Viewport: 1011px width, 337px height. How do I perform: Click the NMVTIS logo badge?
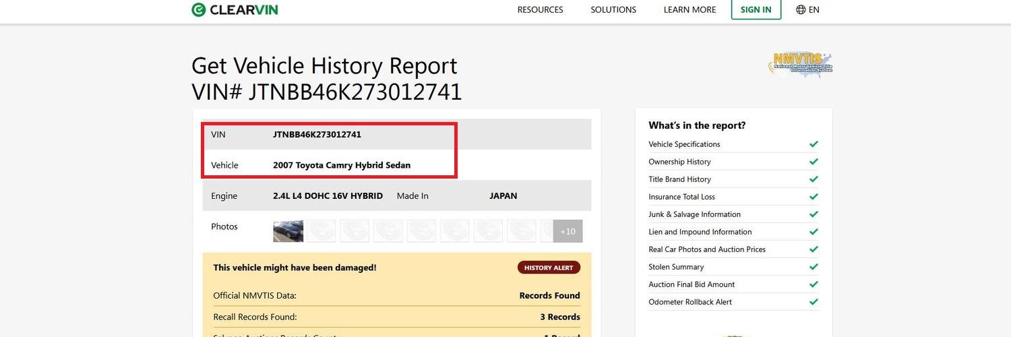[800, 65]
